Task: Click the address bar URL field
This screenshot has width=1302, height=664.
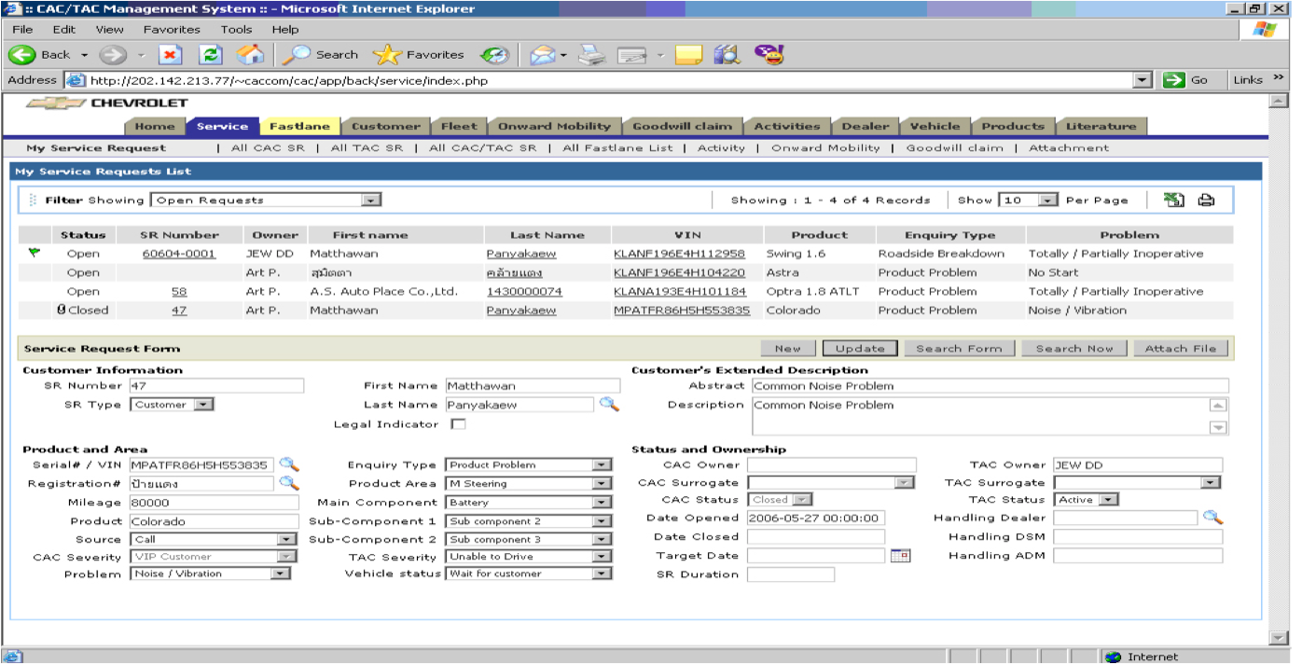Action: point(610,80)
